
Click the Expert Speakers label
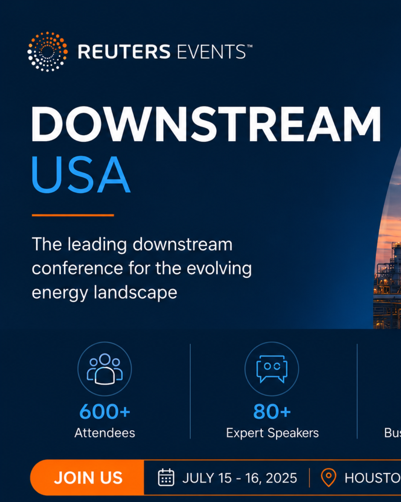click(x=272, y=433)
